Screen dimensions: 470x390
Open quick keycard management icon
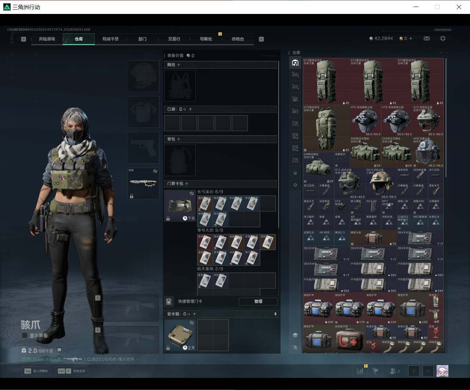(169, 302)
